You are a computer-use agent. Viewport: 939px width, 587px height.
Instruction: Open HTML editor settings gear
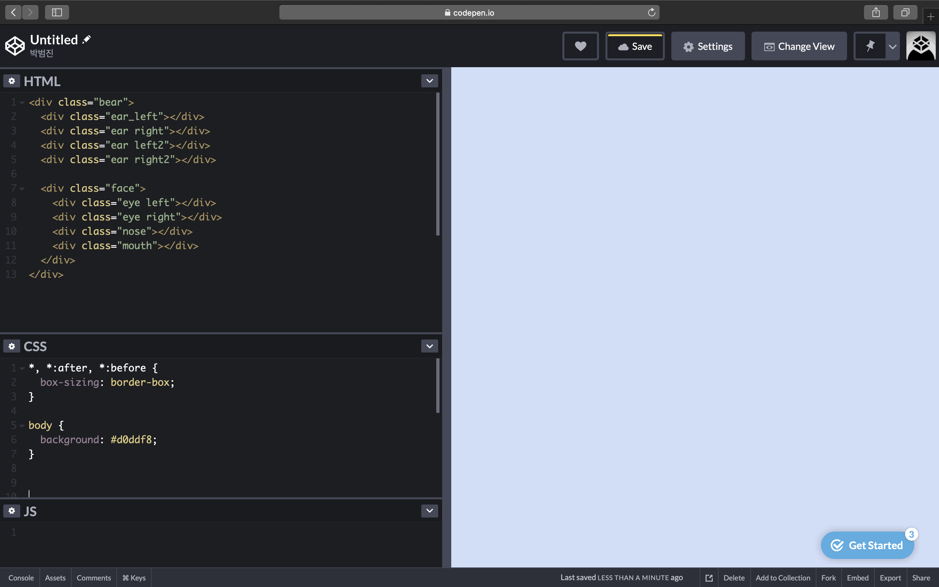point(12,81)
